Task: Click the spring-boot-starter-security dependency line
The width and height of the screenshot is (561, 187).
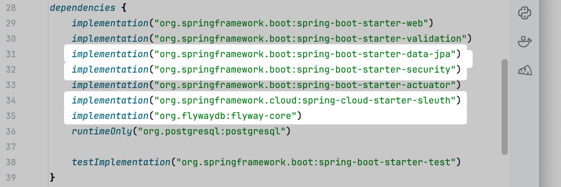Action: coord(266,69)
